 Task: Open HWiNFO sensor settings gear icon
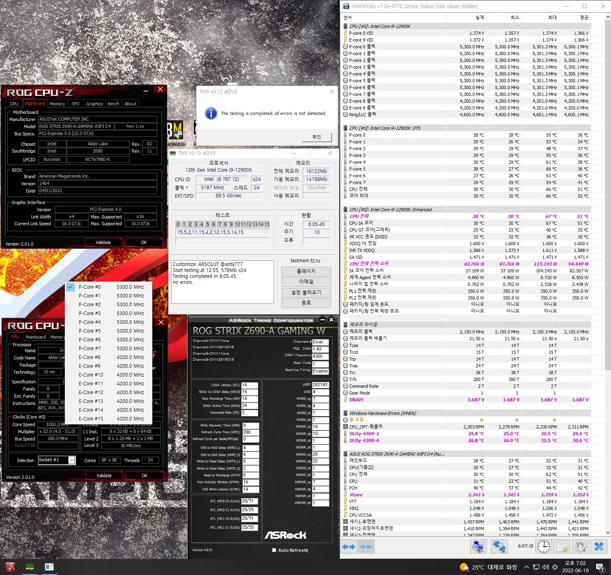coord(581,546)
